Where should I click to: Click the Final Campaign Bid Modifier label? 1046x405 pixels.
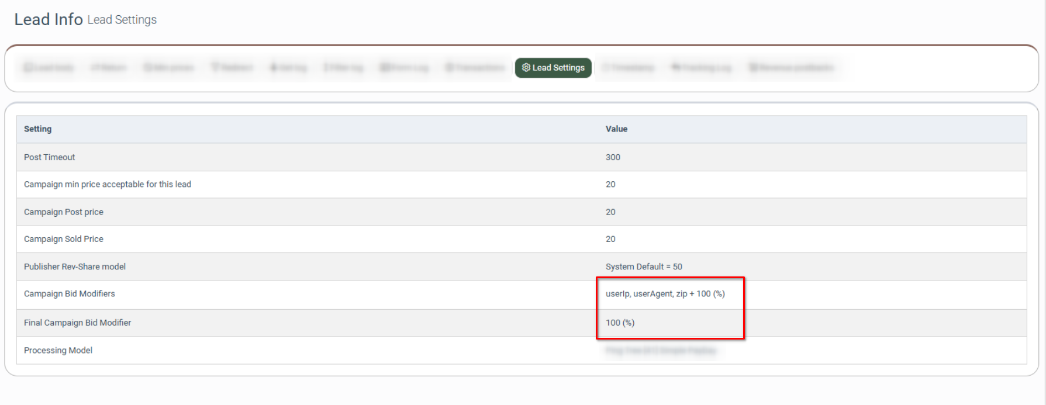[x=77, y=323]
